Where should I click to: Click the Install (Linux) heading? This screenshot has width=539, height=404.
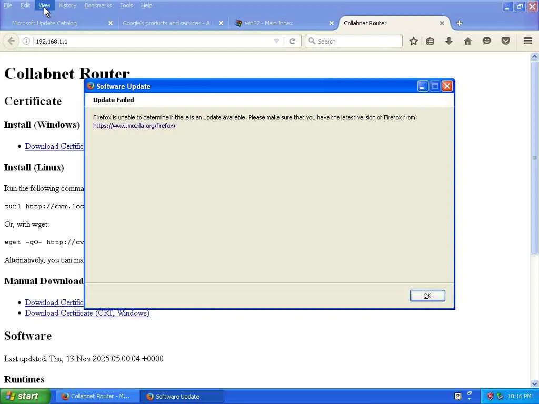point(34,167)
